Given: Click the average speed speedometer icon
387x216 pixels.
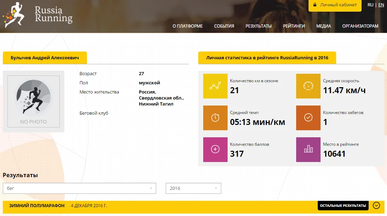Looking at the screenshot, I should pos(308,86).
